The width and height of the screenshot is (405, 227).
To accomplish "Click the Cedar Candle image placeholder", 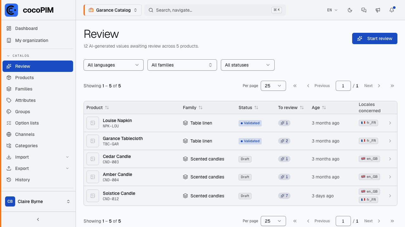I will point(93,159).
